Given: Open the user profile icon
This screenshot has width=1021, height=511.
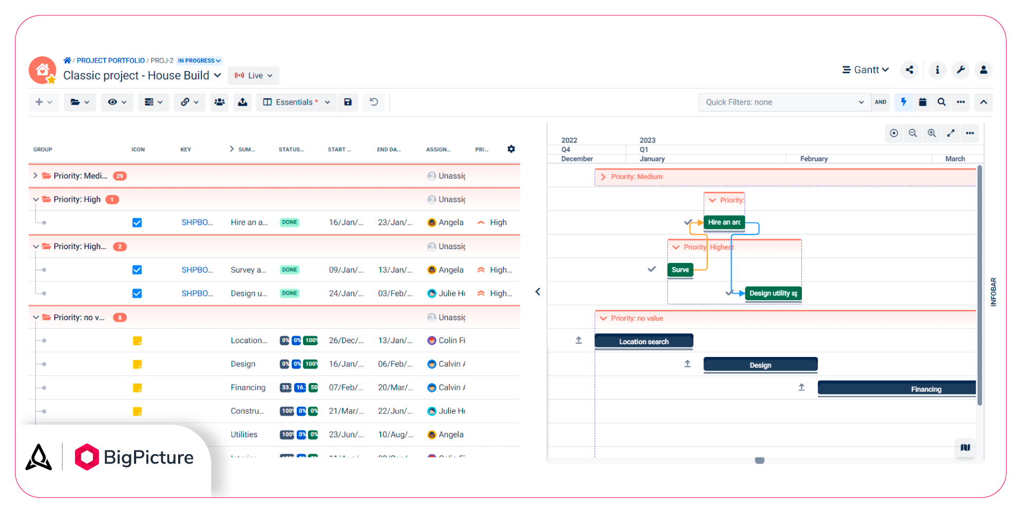Looking at the screenshot, I should pos(984,70).
